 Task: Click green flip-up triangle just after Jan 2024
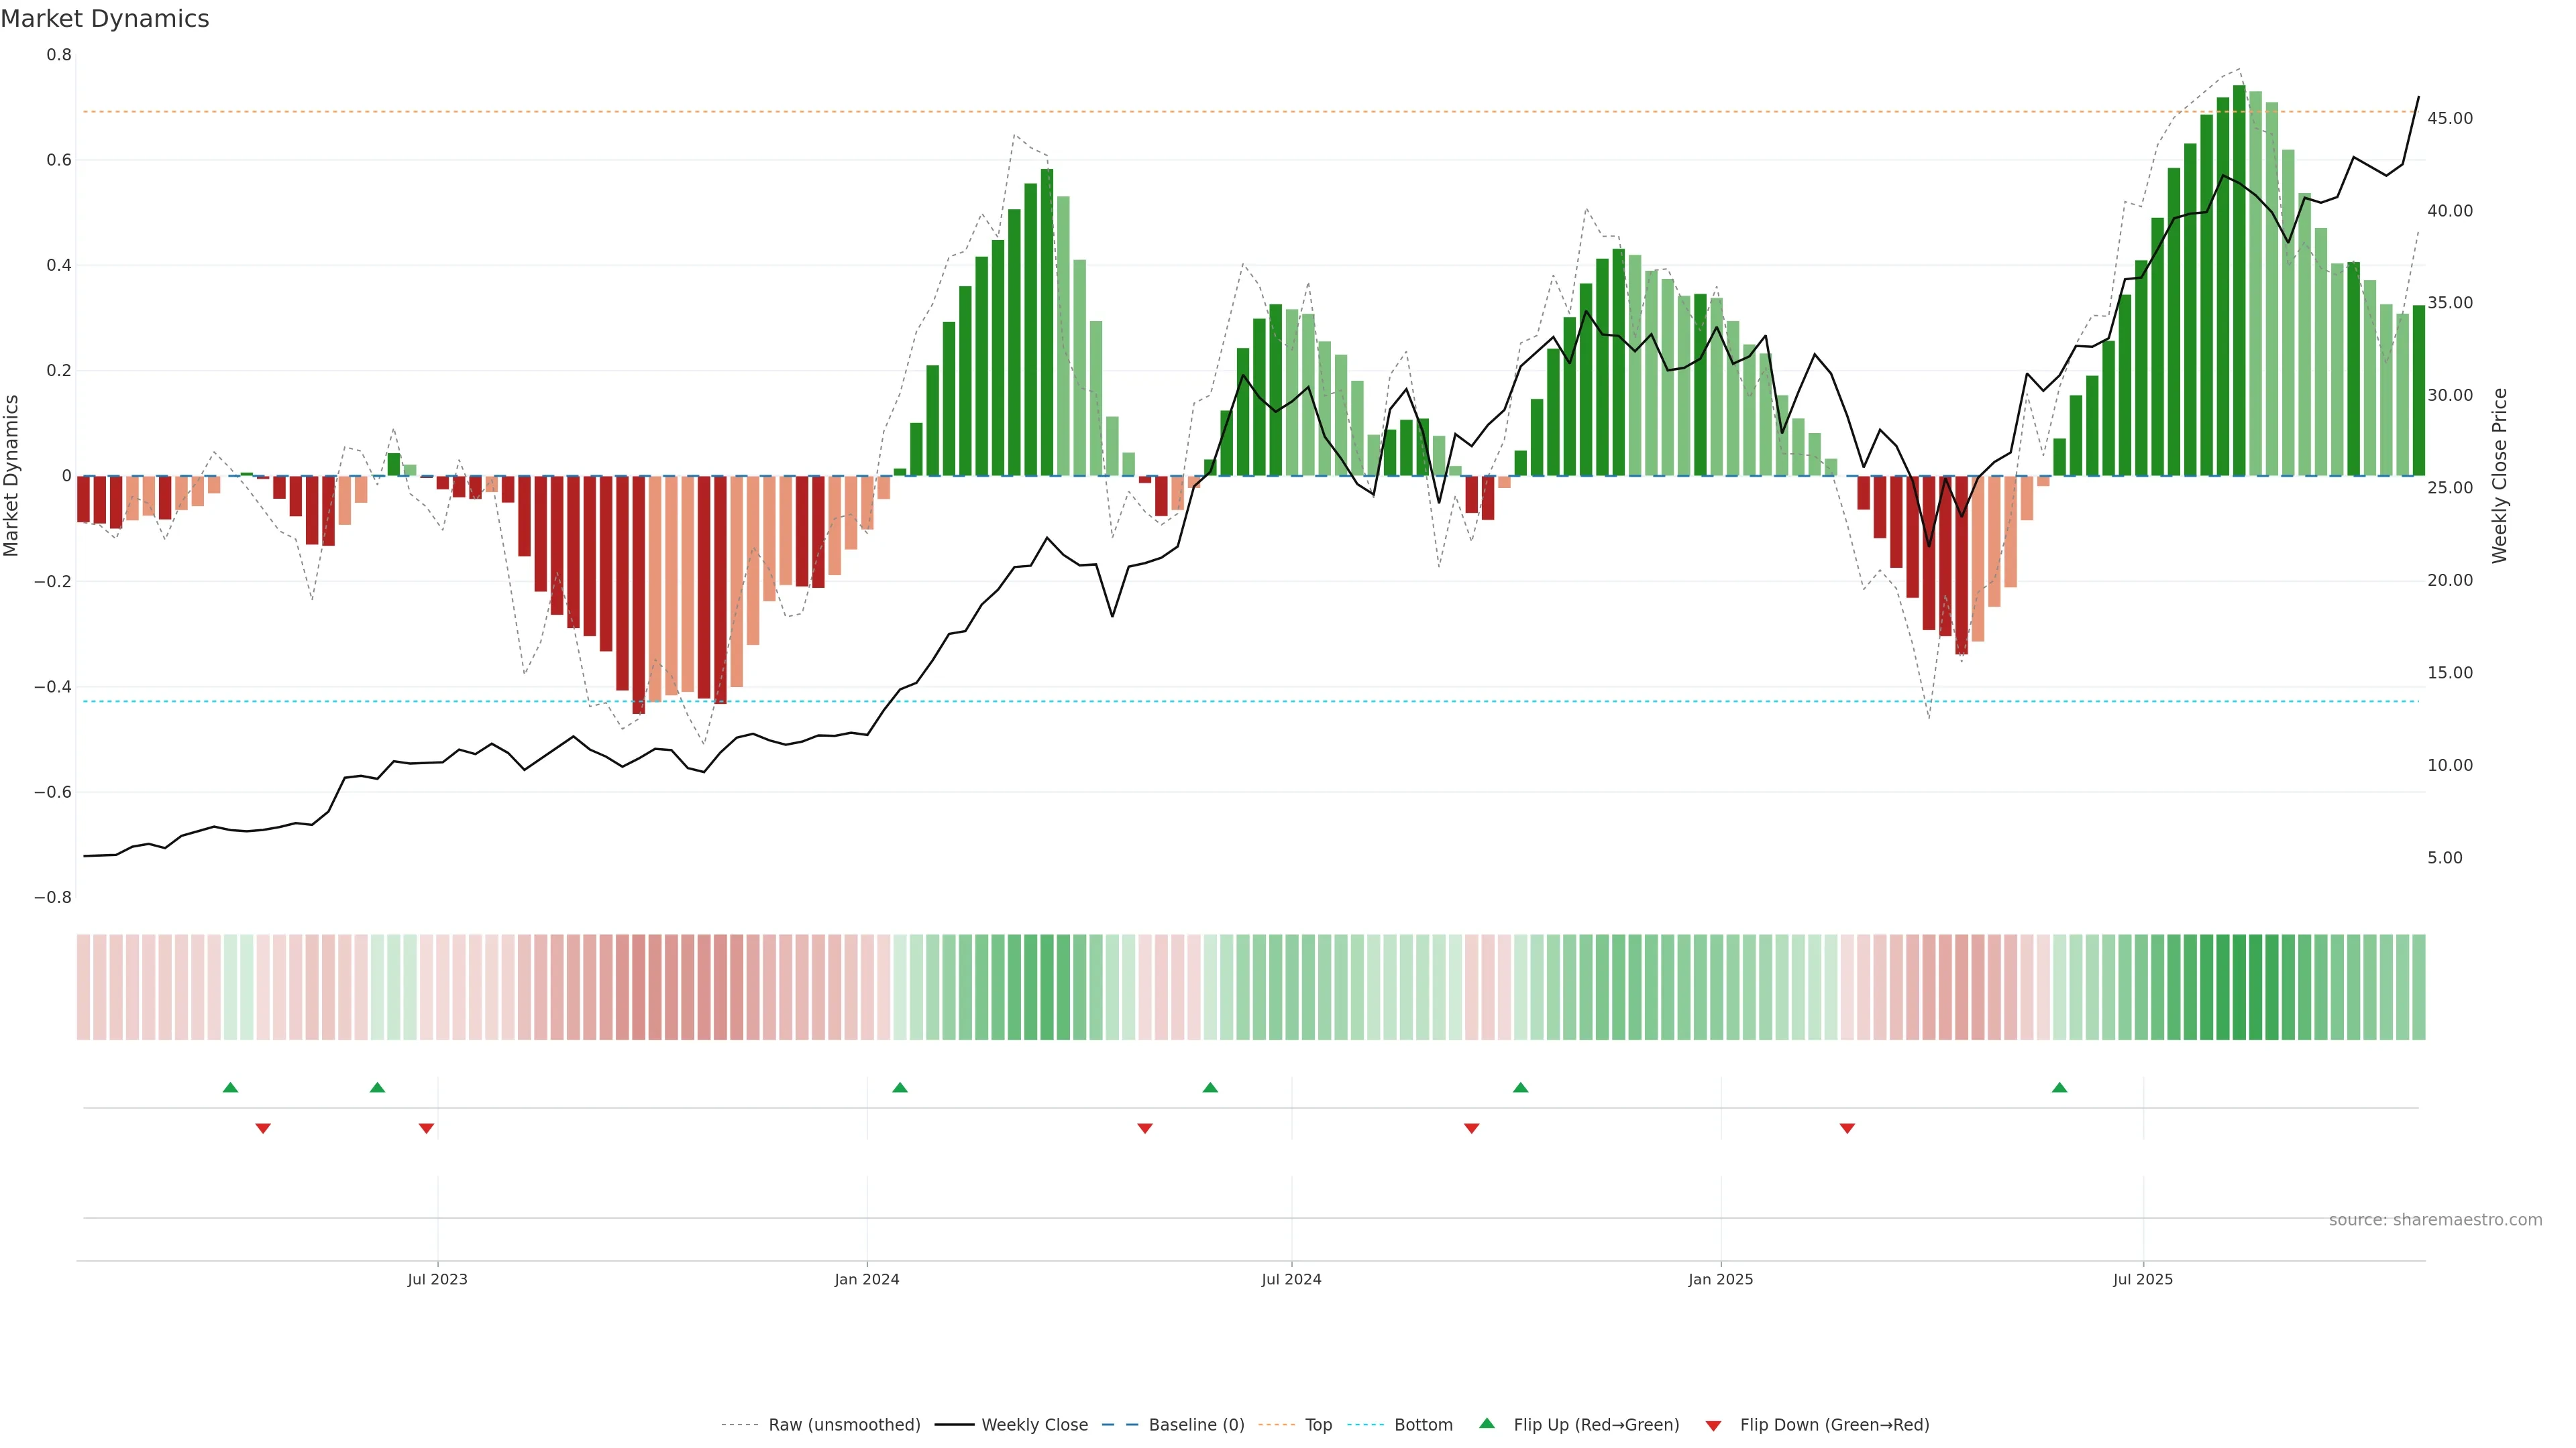click(x=899, y=1087)
